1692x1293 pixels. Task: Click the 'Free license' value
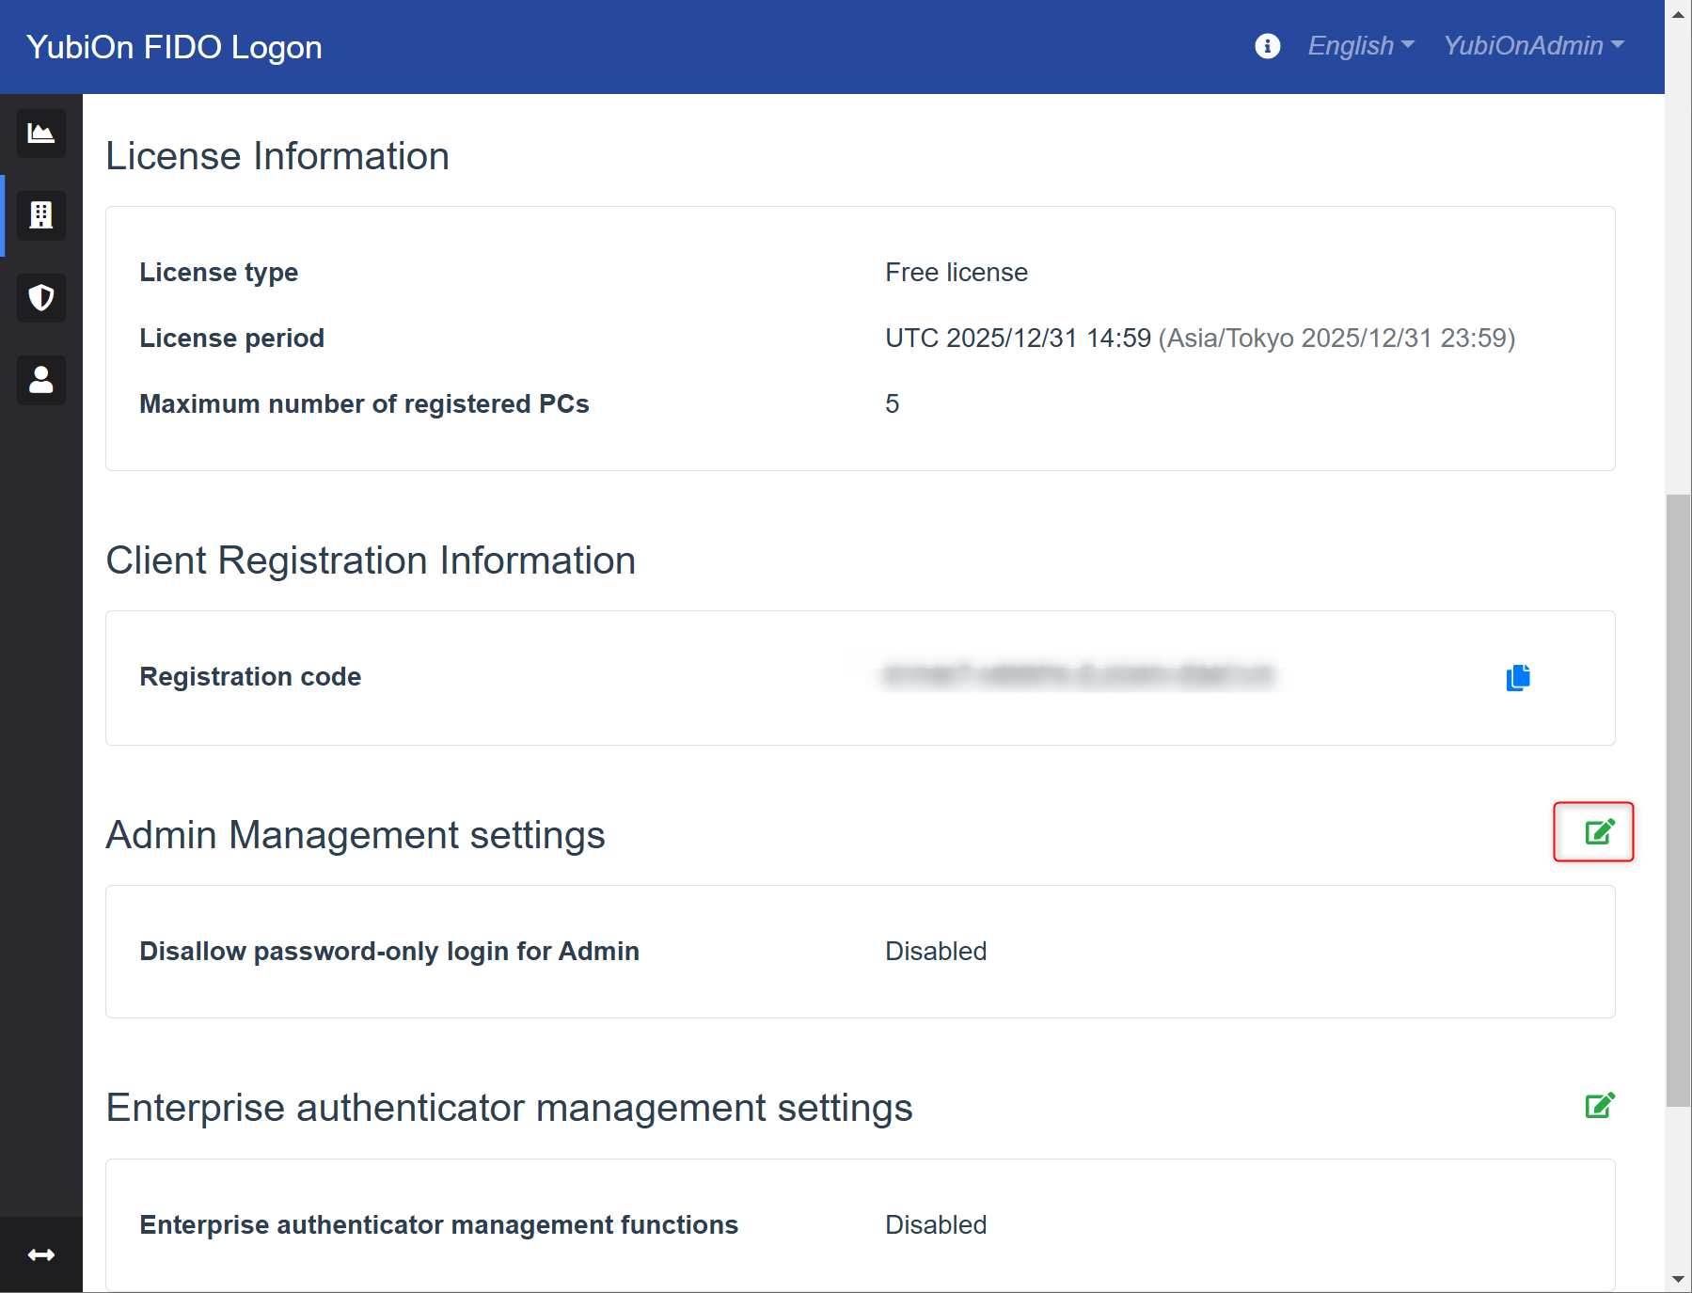click(x=957, y=272)
